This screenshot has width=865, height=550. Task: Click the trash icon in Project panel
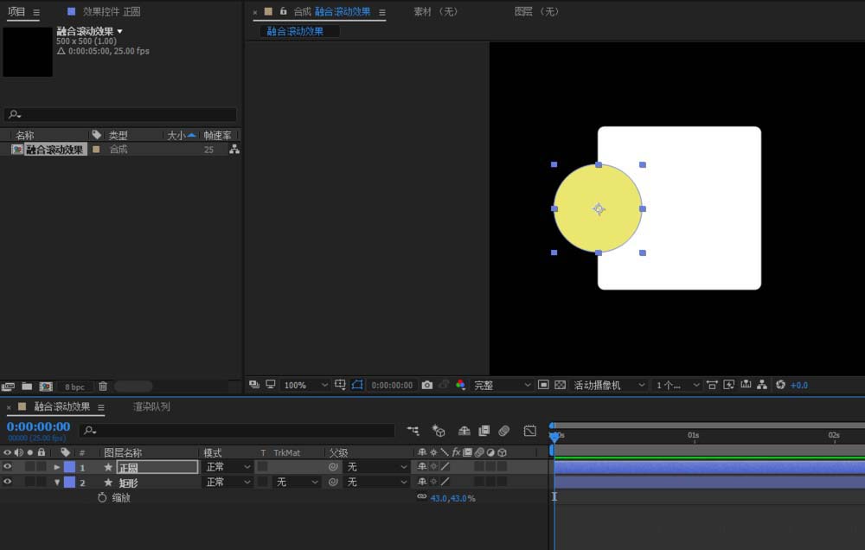[103, 387]
